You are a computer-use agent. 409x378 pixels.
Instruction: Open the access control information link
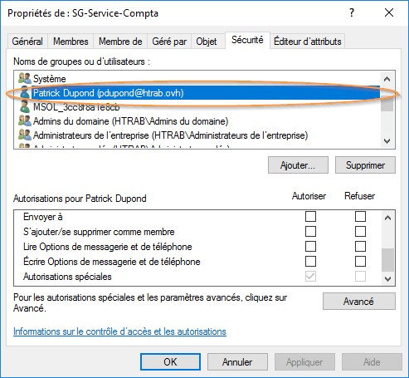click(x=119, y=331)
